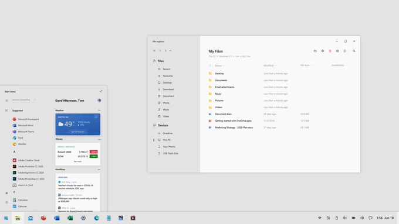The image size is (399, 224).
Task: Click the red Delete trash icon in File explorer
Action: 330,51
